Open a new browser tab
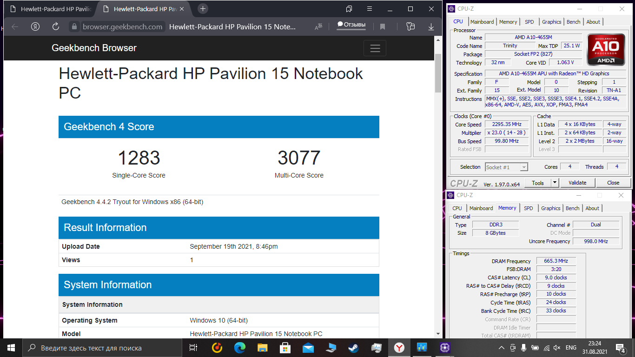635x357 pixels. coord(203,9)
